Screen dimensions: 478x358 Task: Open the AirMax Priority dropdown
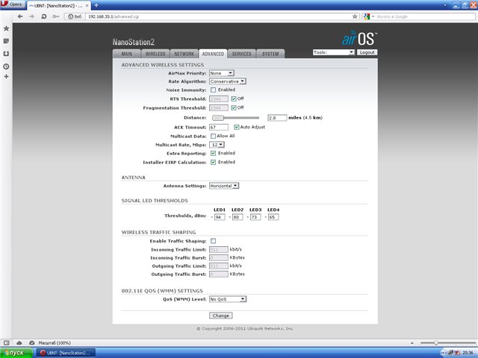[222, 73]
